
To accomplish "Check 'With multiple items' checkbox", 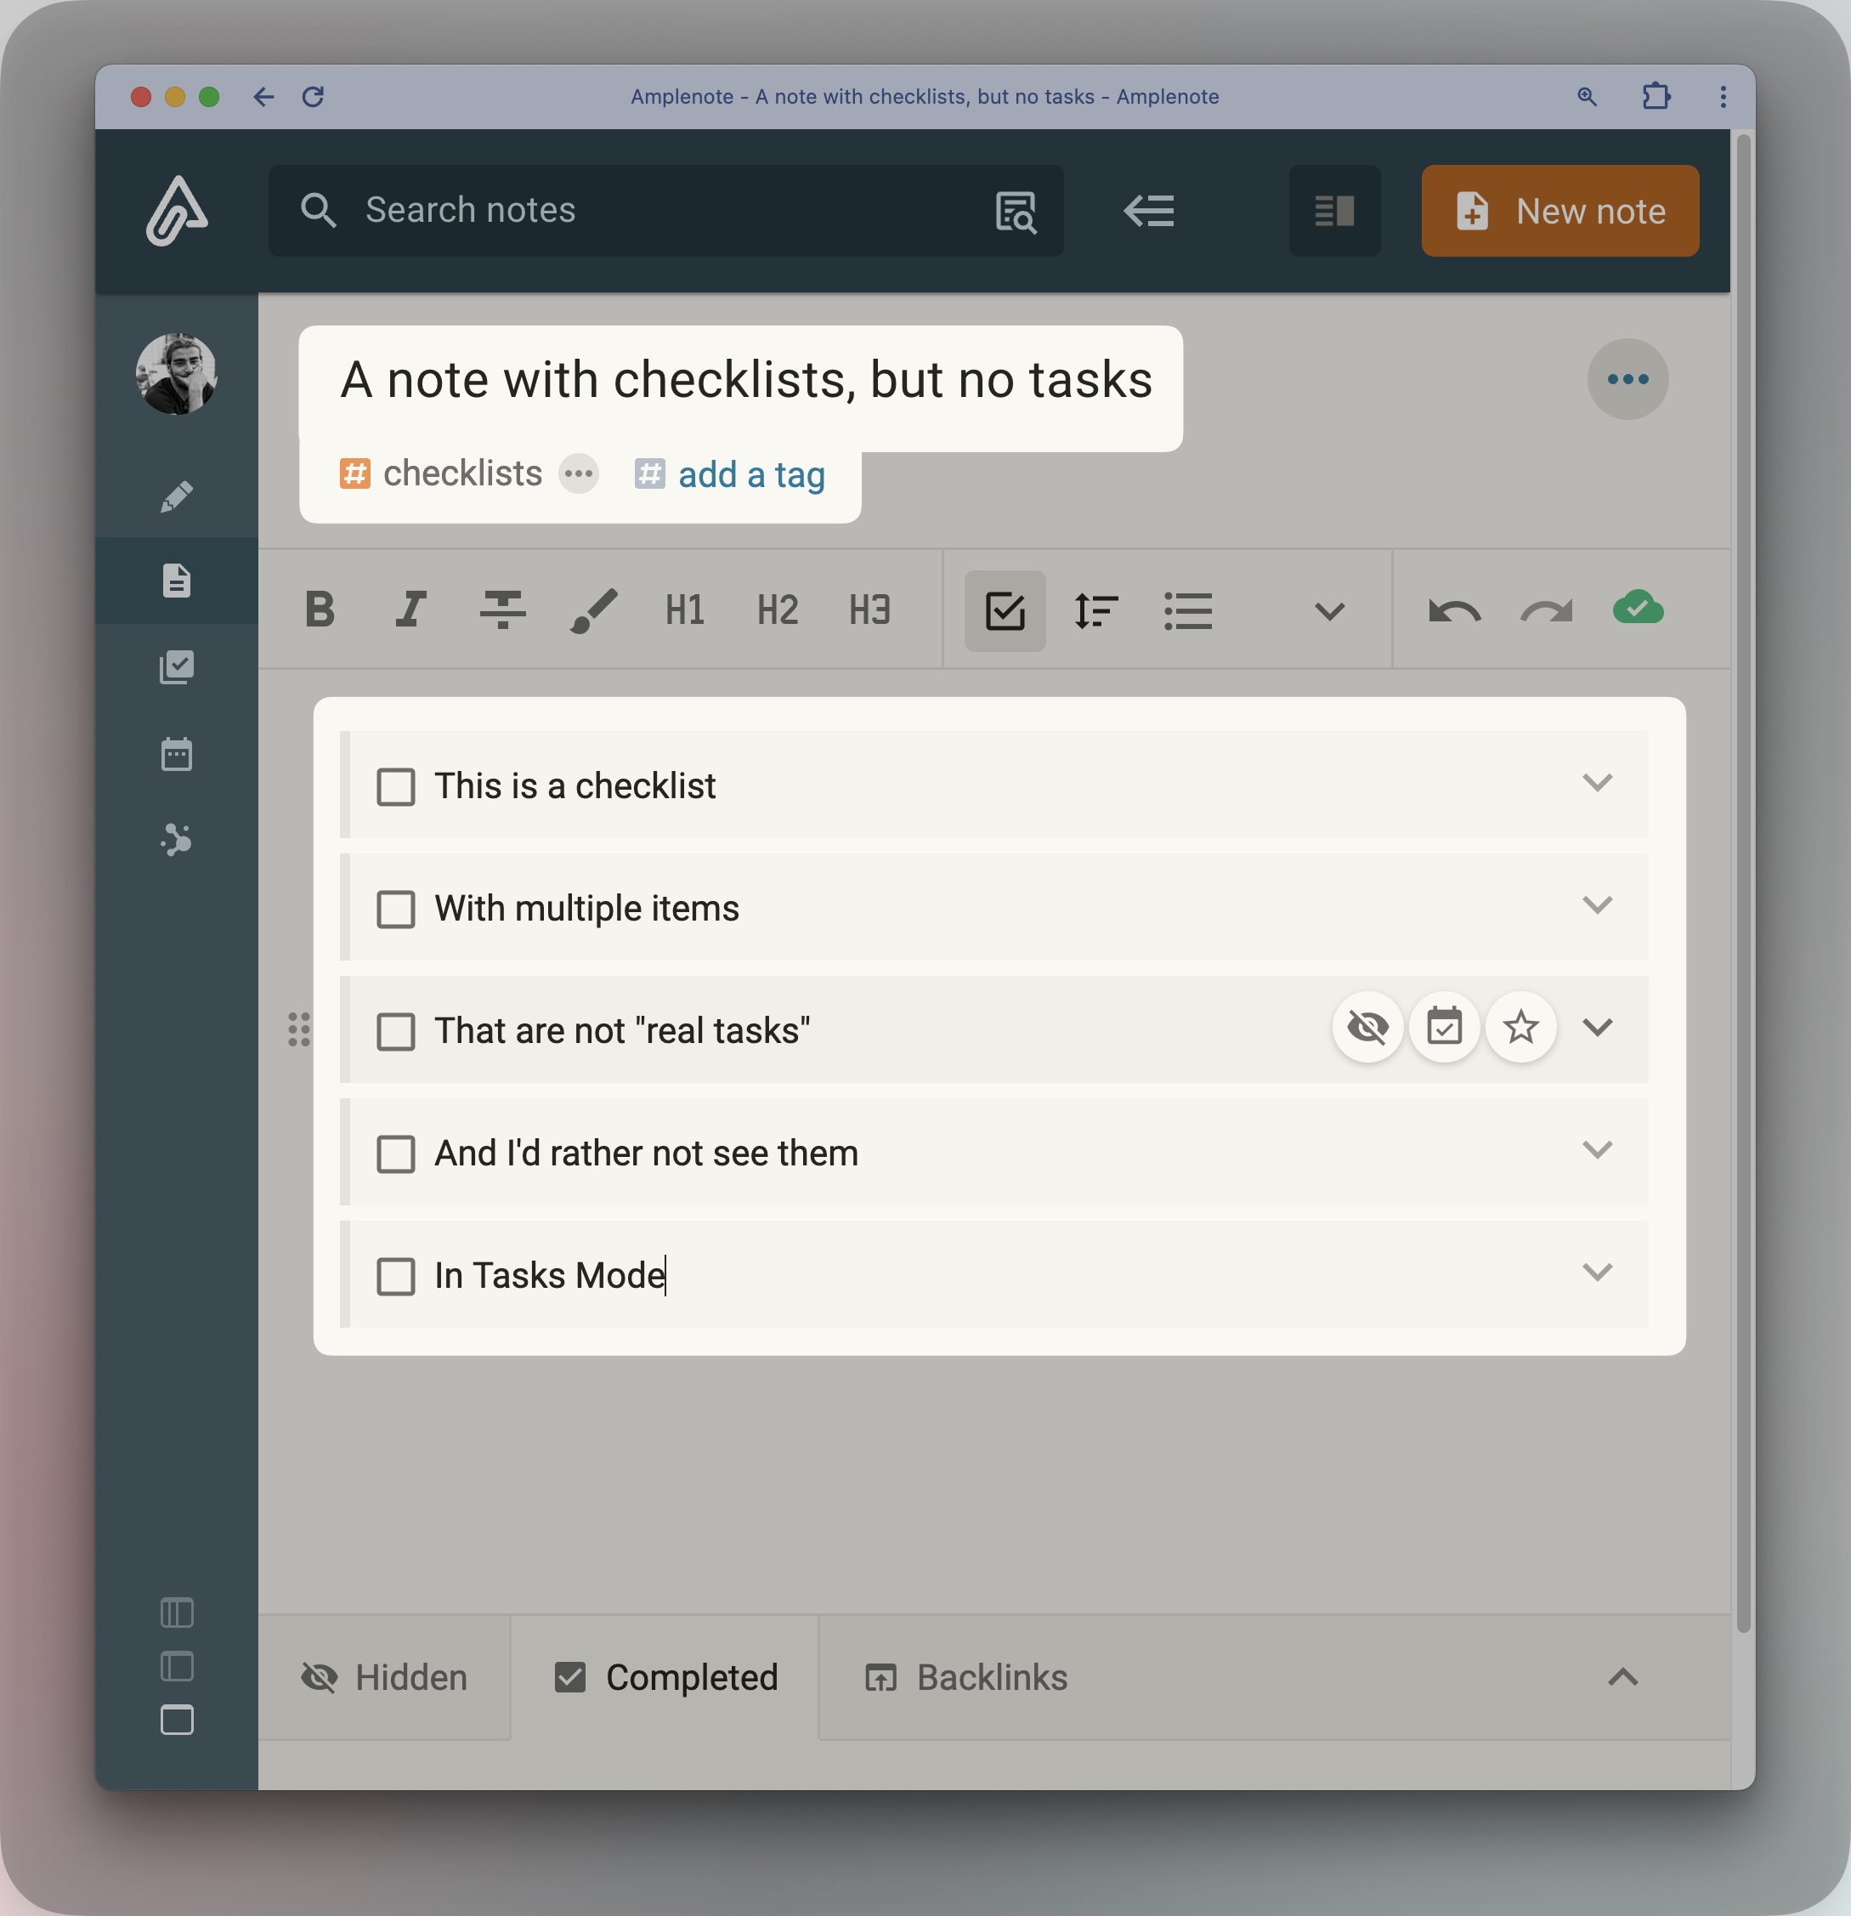I will (396, 910).
